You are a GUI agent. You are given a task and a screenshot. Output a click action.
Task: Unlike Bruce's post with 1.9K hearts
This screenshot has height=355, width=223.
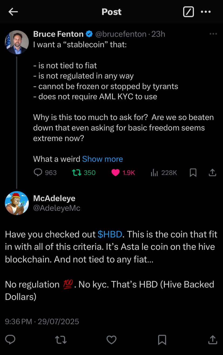point(123,173)
